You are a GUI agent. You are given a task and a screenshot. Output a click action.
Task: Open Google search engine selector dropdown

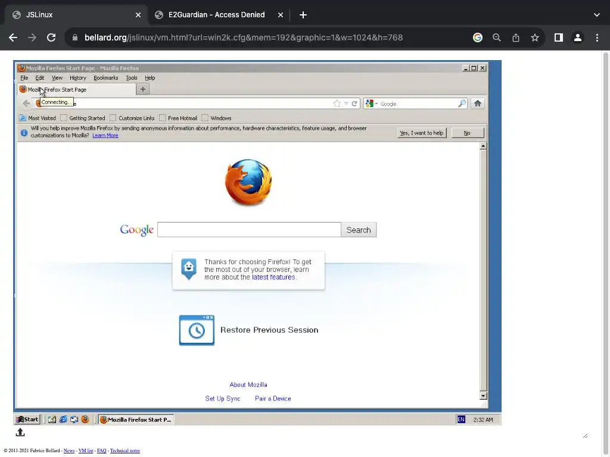point(372,104)
